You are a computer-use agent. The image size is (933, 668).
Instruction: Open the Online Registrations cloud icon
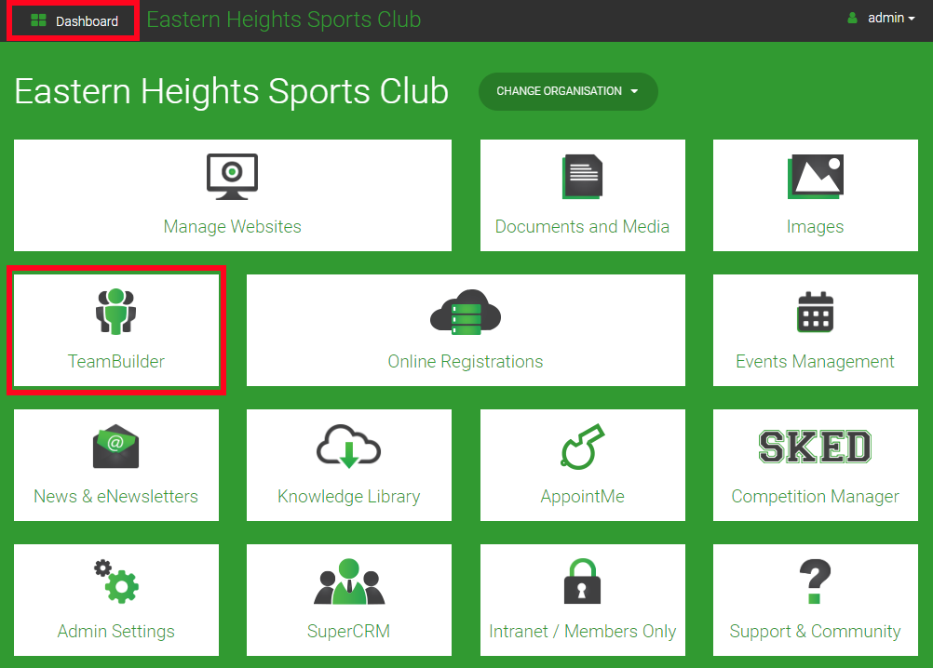pos(465,312)
